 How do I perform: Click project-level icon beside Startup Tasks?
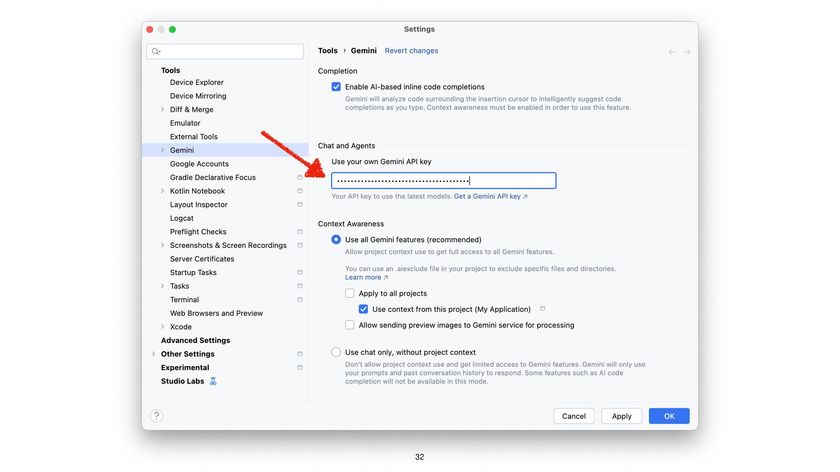click(x=300, y=272)
